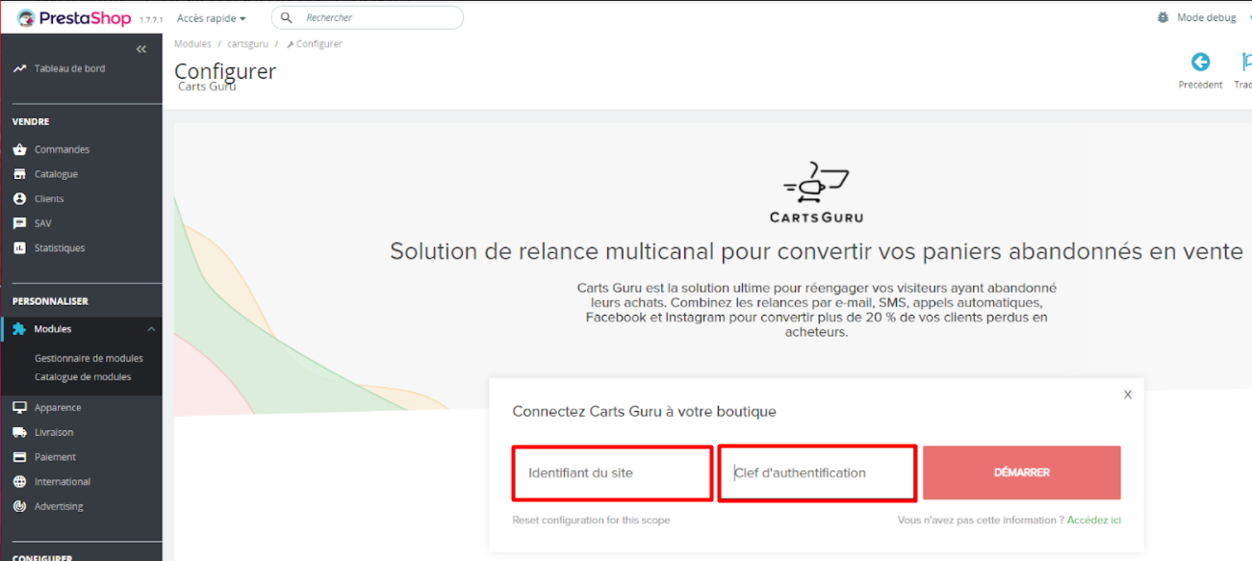1252x561 pixels.
Task: Click the VENDRE section heading
Action: [x=31, y=122]
